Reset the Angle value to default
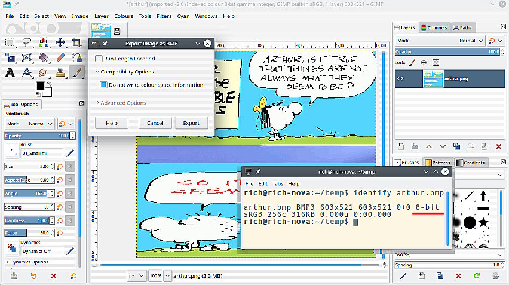Viewport: 509px width, 285px height. (x=60, y=194)
